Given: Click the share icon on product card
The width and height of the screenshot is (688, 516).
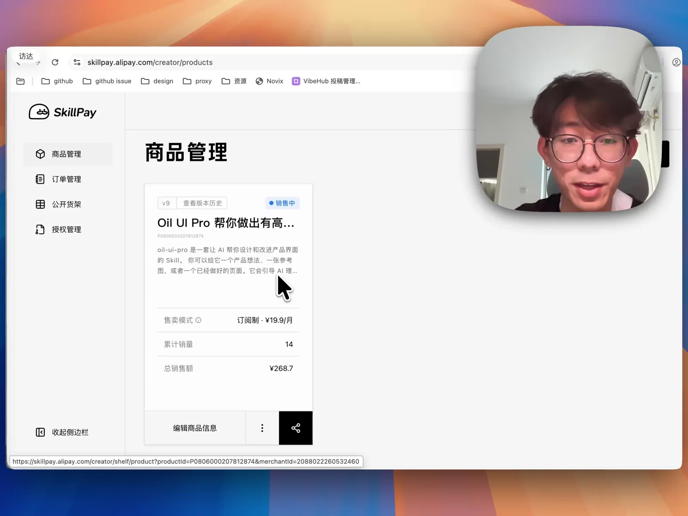Looking at the screenshot, I should [x=296, y=428].
